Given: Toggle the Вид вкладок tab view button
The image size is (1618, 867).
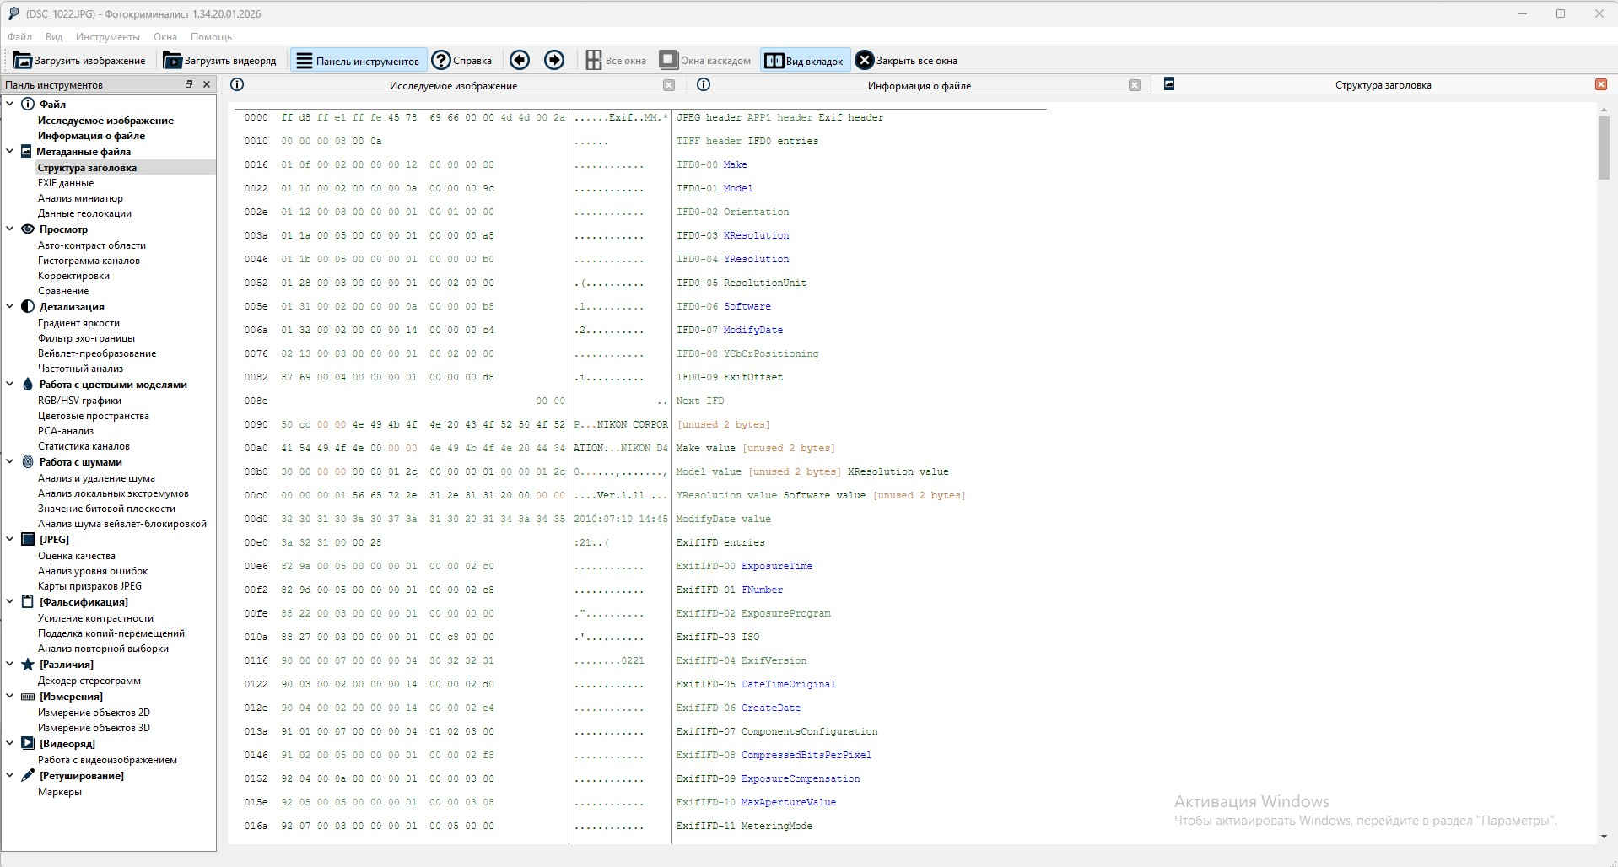Looking at the screenshot, I should pos(805,61).
